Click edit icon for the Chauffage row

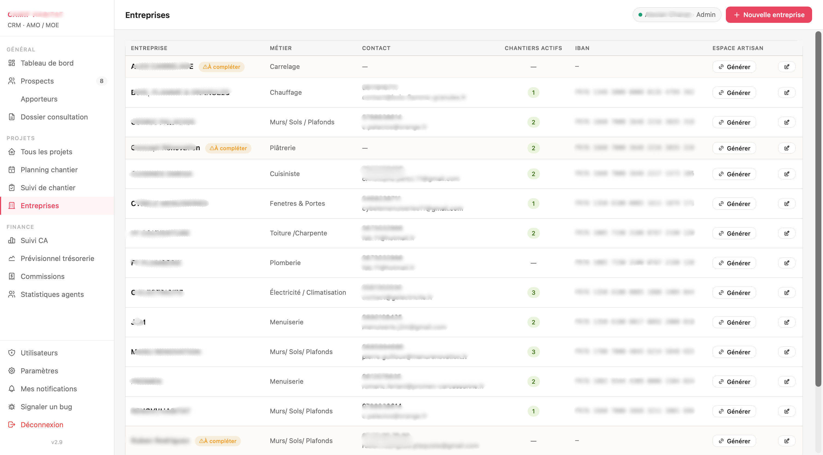pyautogui.click(x=787, y=93)
